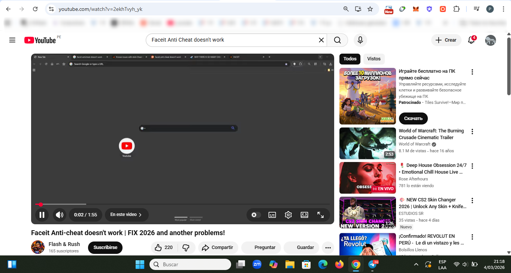Select the Todos filter chip
511x273 pixels.
(x=350, y=59)
